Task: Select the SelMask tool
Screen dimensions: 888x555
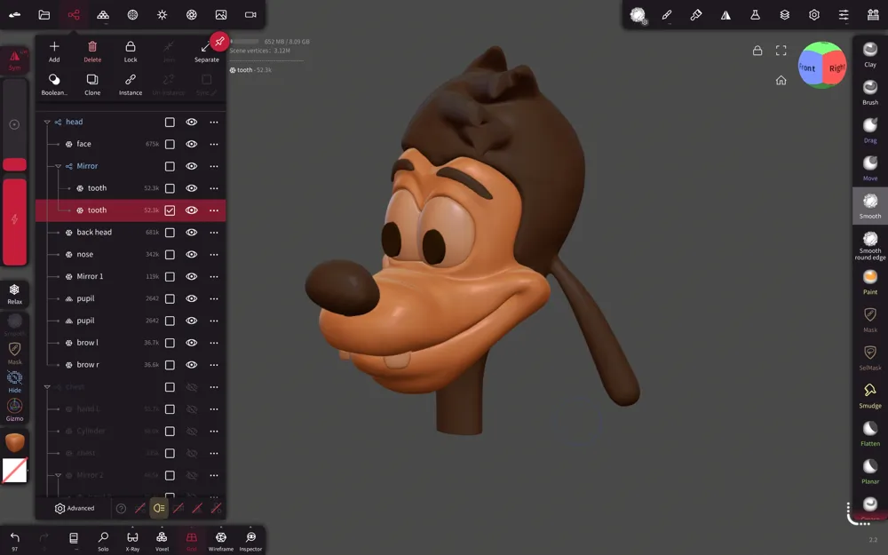Action: coord(870,358)
